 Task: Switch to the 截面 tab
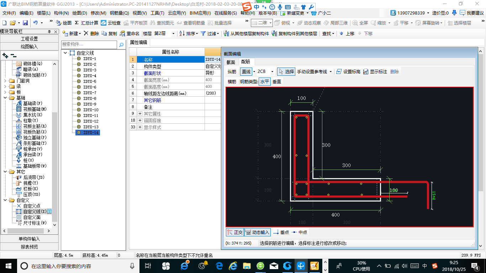pyautogui.click(x=231, y=62)
